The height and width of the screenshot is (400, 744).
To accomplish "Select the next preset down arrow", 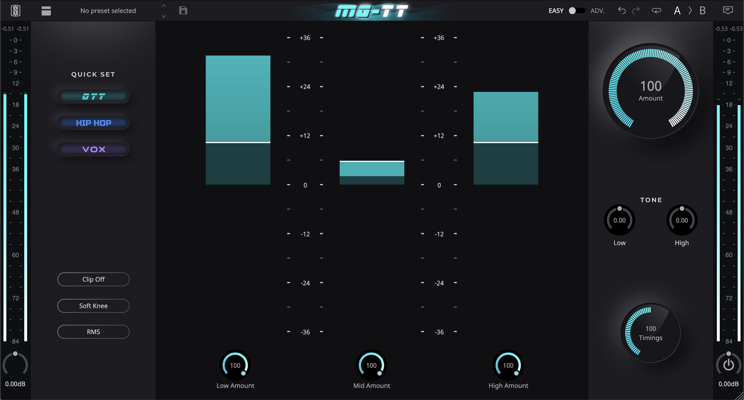I will point(163,16).
